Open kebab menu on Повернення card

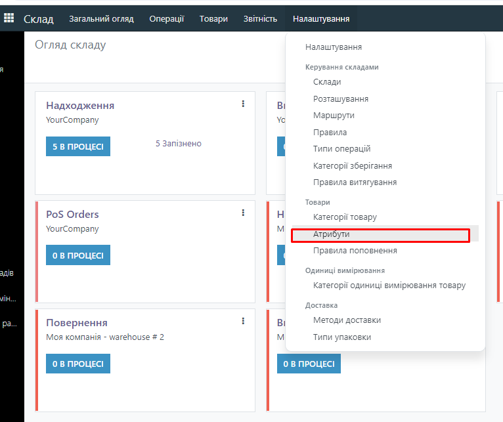pyautogui.click(x=243, y=321)
